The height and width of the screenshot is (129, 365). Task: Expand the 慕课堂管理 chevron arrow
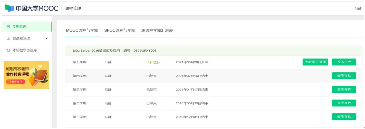[x=46, y=38]
